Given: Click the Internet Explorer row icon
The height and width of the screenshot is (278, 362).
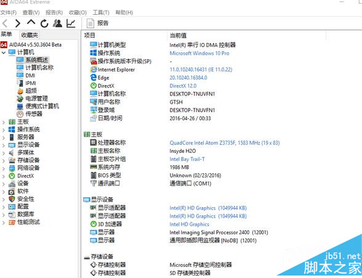Looking at the screenshot, I should pyautogui.click(x=94, y=69).
